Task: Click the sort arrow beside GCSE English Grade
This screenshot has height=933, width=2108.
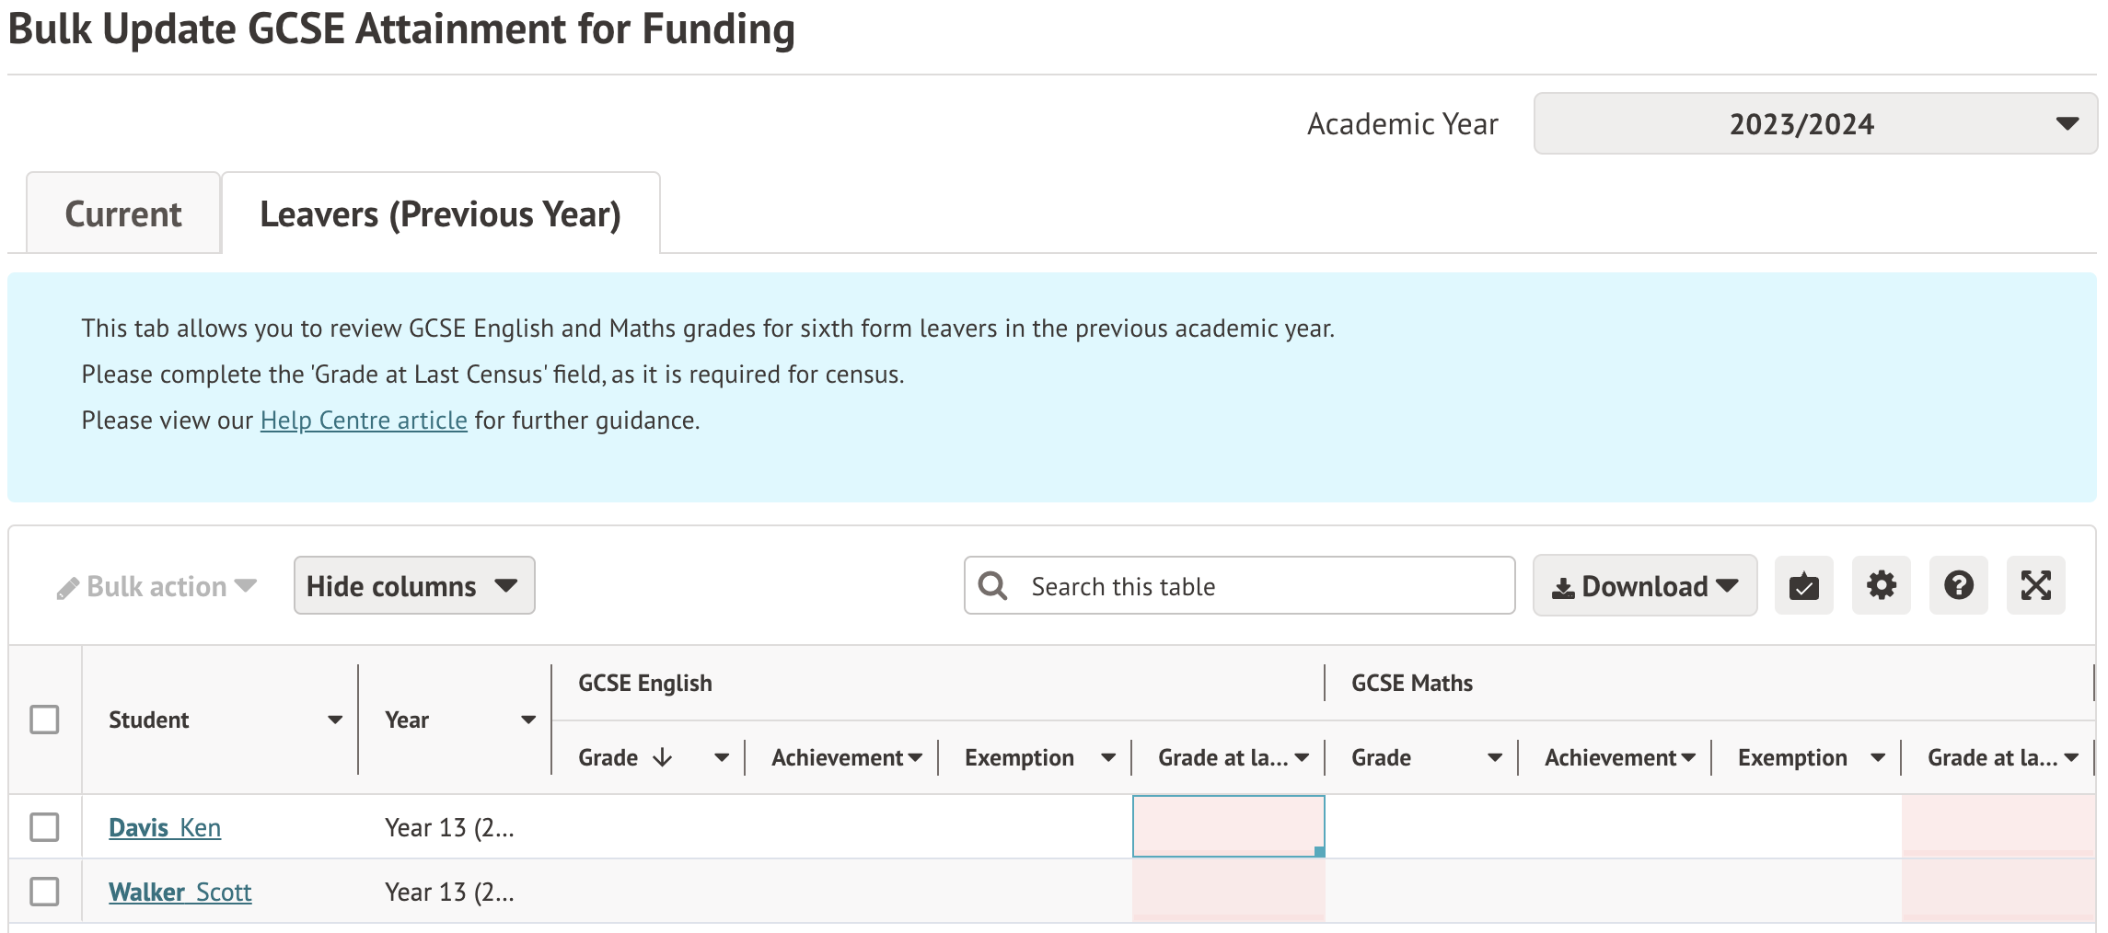Action: click(662, 758)
